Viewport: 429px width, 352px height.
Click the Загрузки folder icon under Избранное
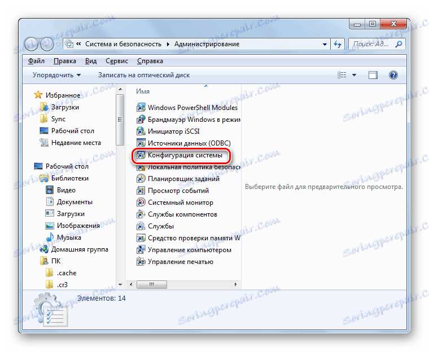coord(44,107)
